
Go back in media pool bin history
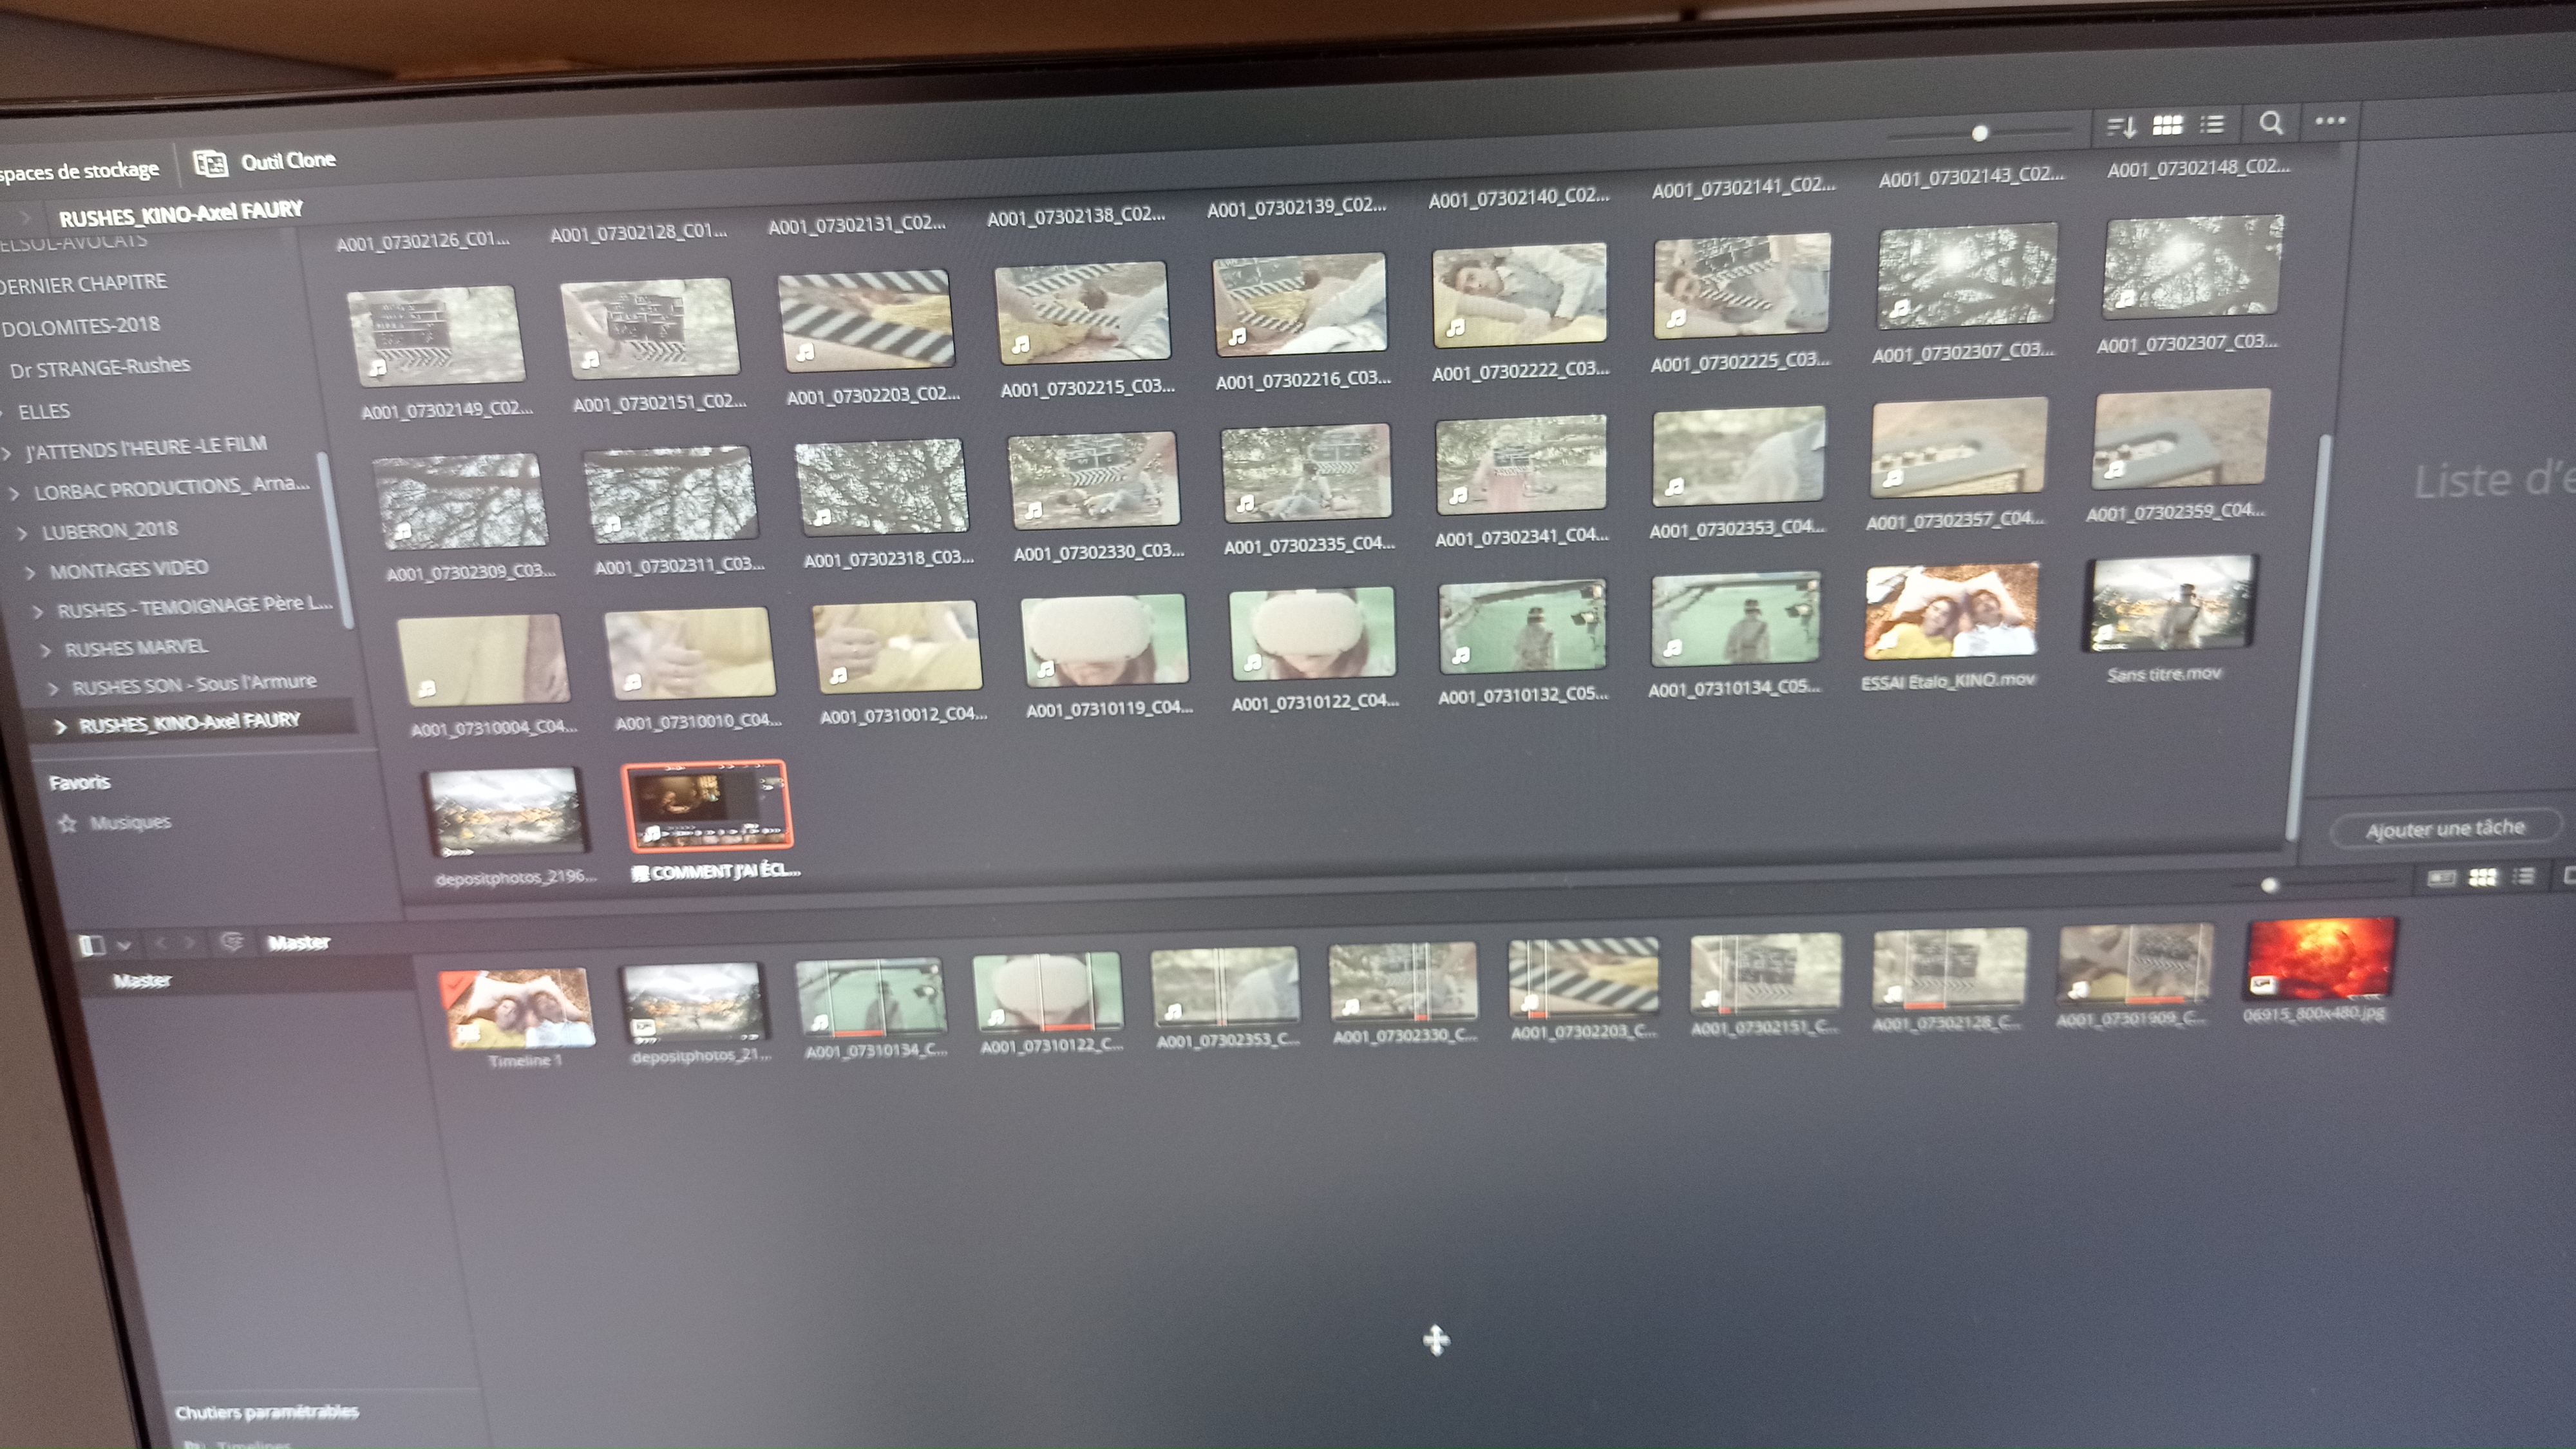pyautogui.click(x=161, y=943)
